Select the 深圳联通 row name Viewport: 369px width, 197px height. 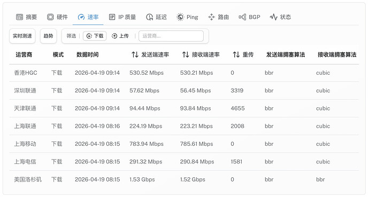pyautogui.click(x=25, y=91)
